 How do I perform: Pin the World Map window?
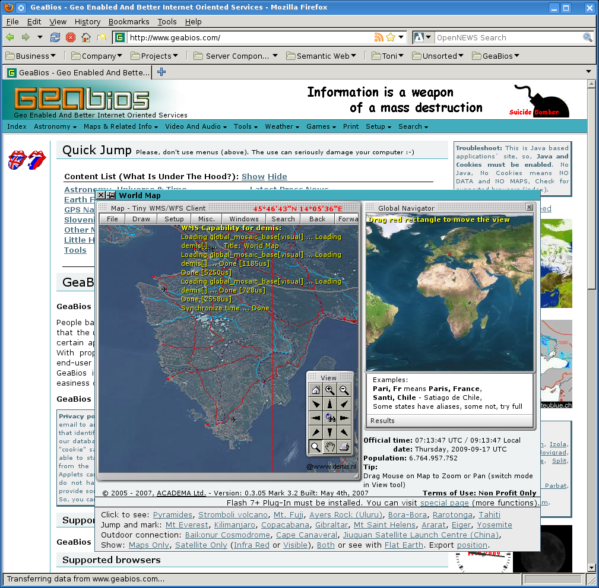pyautogui.click(x=111, y=195)
